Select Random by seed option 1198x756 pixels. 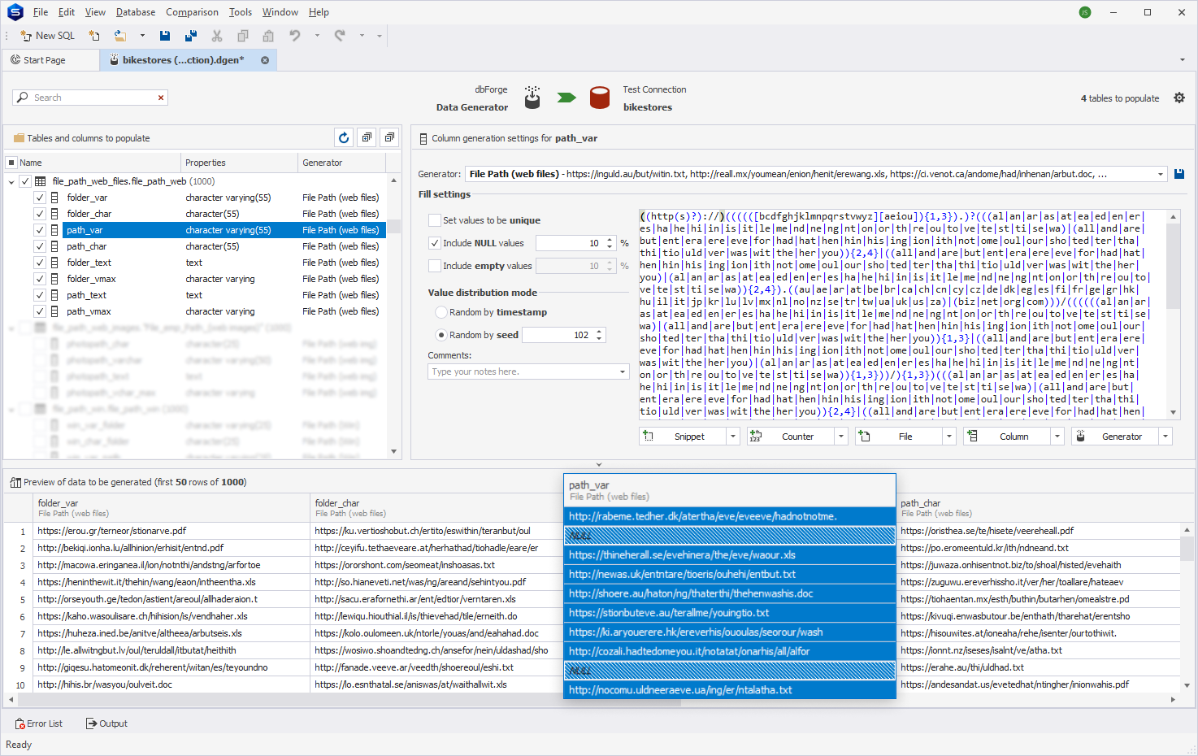tap(441, 335)
